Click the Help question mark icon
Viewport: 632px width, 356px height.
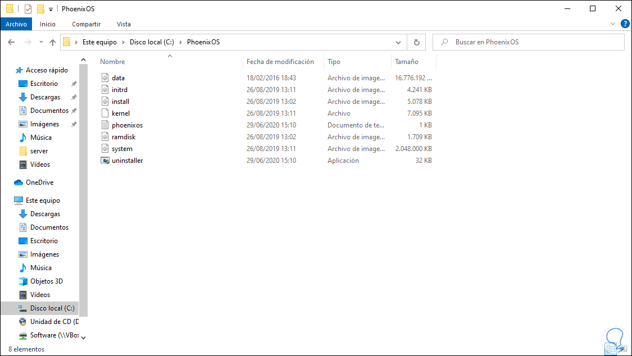(625, 24)
